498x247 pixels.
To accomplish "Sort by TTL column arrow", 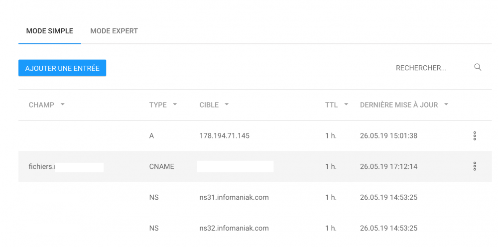I will (346, 105).
